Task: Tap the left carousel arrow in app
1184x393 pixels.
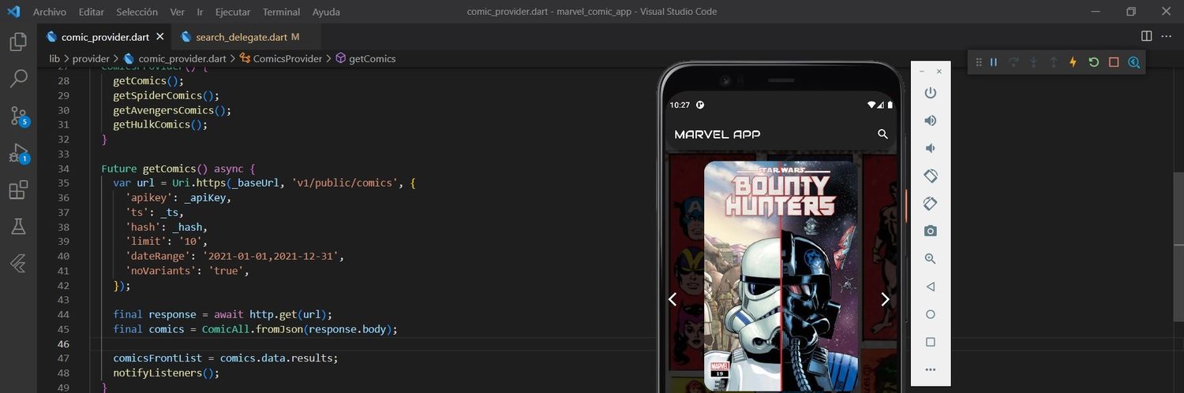Action: point(673,299)
